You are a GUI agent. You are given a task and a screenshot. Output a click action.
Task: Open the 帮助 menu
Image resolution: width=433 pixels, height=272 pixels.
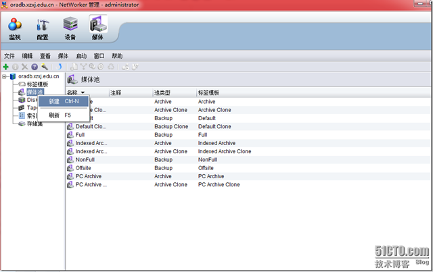(117, 56)
